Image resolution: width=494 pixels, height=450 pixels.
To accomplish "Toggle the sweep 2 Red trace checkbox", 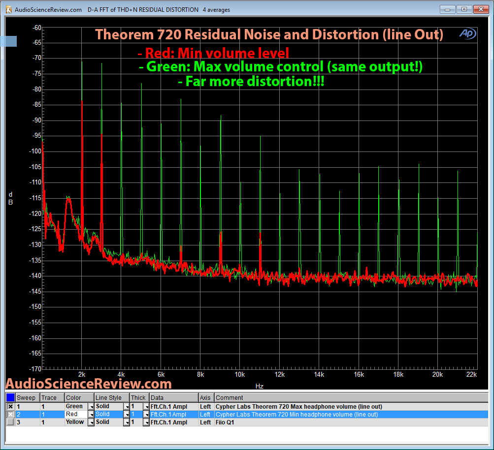I will coord(10,415).
